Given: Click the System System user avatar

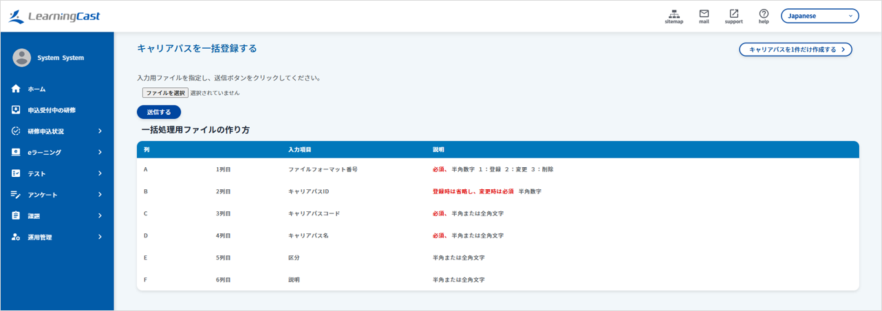Looking at the screenshot, I should coord(22,58).
